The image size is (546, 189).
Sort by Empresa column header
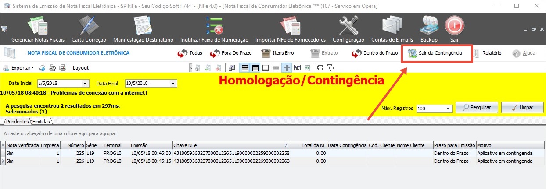click(50, 145)
